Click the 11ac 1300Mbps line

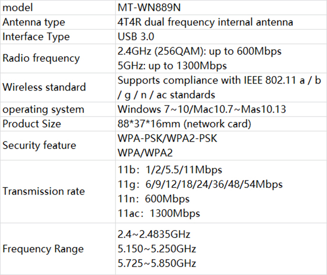click(x=159, y=213)
